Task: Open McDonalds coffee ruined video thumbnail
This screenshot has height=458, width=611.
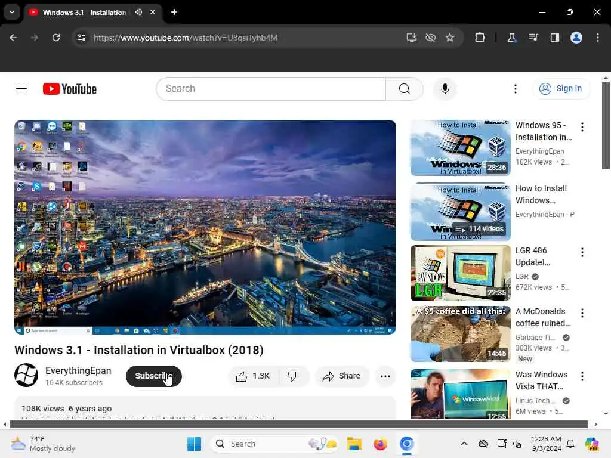Action: click(460, 334)
